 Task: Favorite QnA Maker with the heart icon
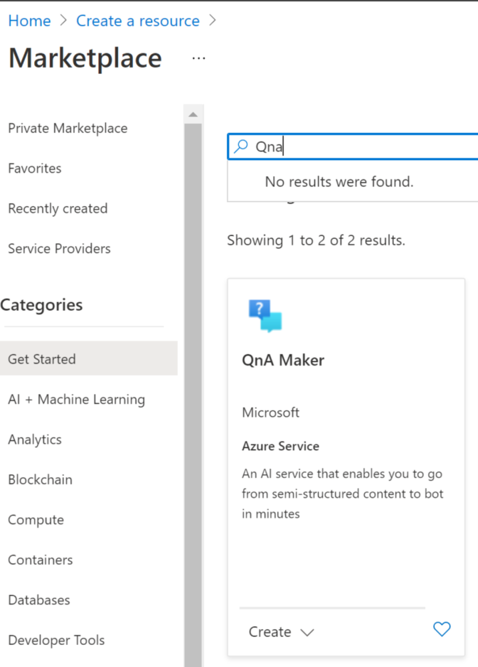tap(442, 629)
